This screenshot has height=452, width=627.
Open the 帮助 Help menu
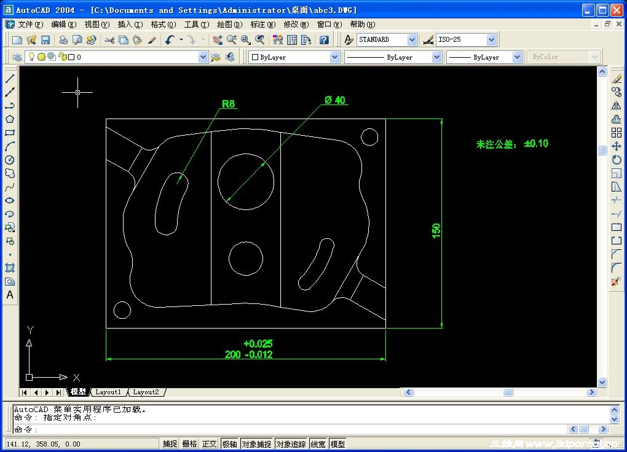click(362, 25)
